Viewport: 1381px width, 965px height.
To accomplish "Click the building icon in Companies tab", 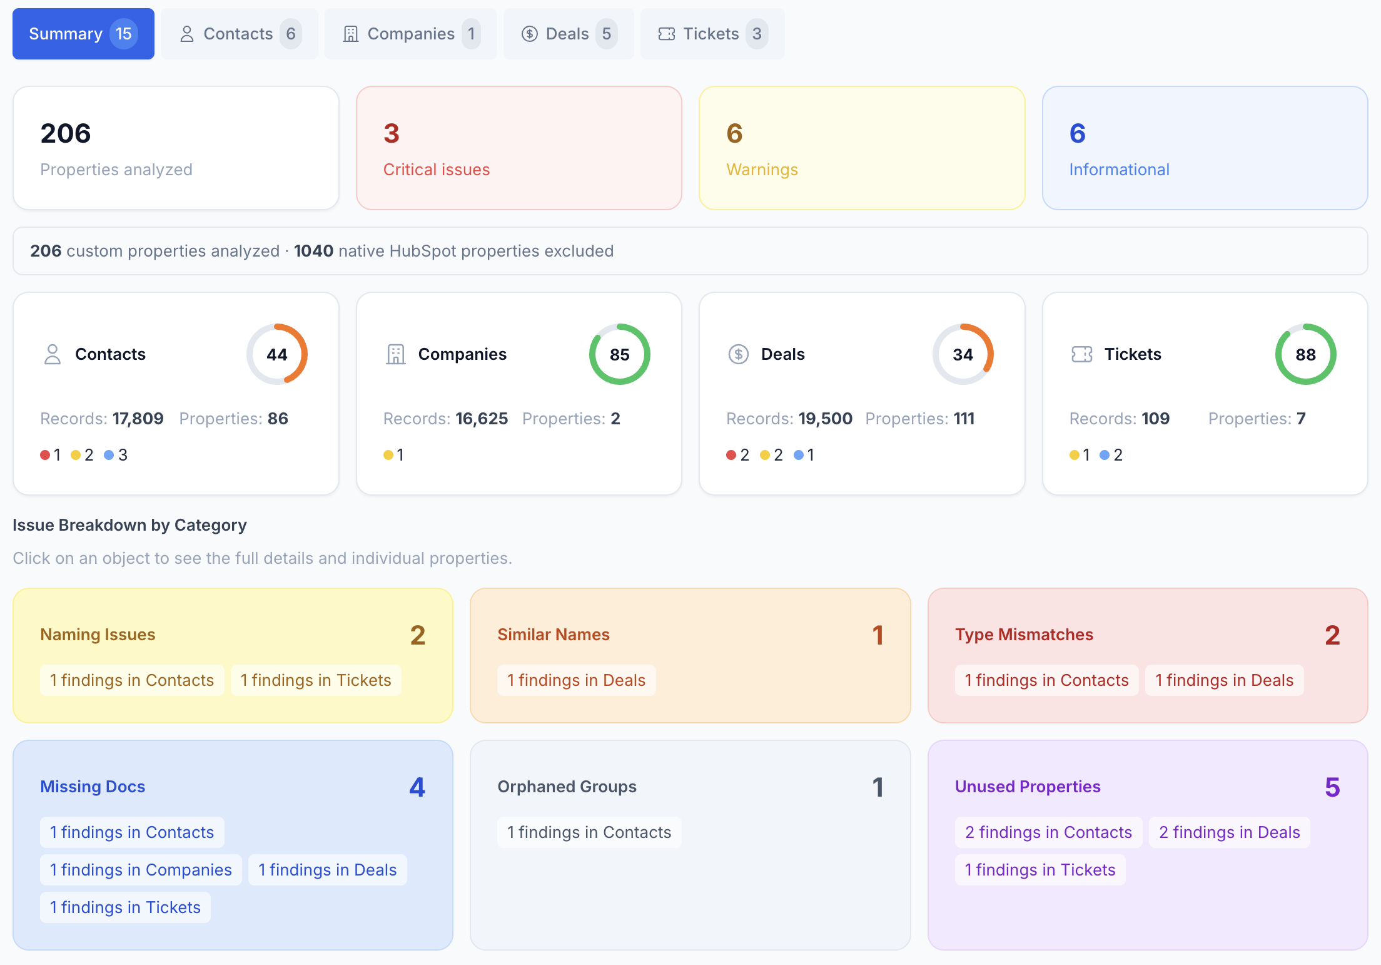I will click(x=351, y=34).
